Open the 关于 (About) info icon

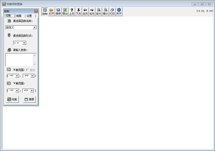click(x=119, y=11)
